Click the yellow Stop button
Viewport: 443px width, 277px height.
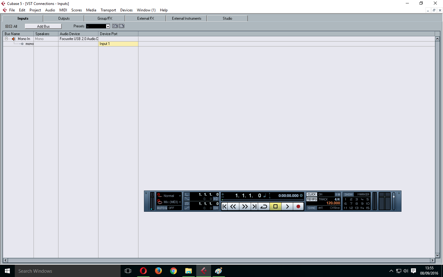(x=275, y=207)
